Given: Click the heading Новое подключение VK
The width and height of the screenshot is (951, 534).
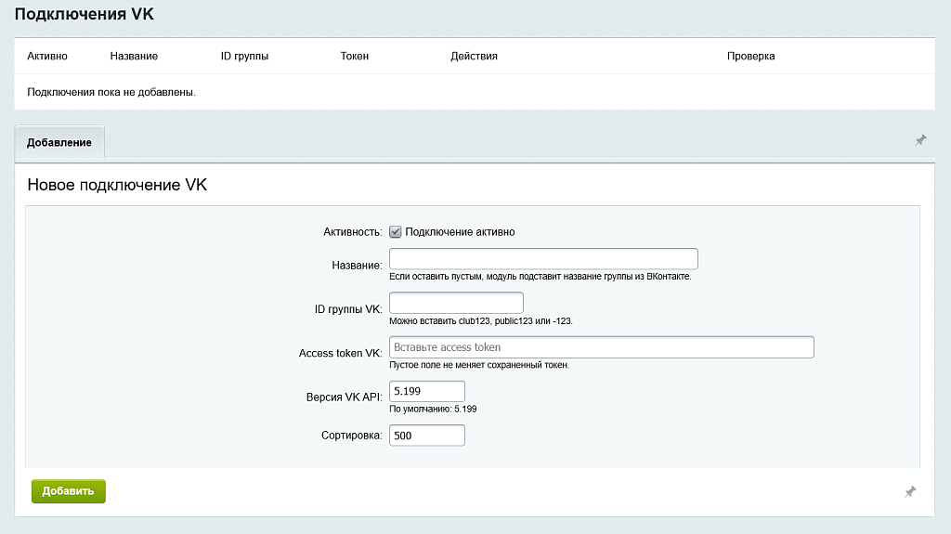Looking at the screenshot, I should pyautogui.click(x=117, y=185).
